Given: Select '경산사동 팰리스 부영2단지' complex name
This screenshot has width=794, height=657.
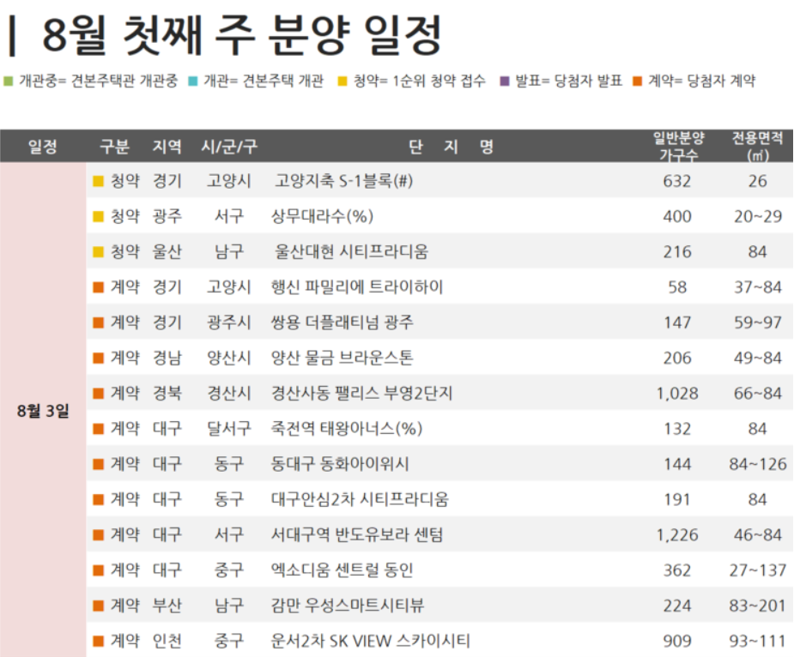Looking at the screenshot, I should [x=361, y=394].
